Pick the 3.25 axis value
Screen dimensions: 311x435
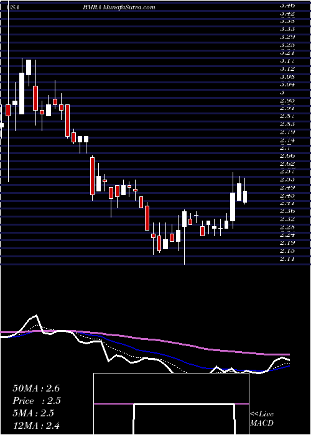pos(287,45)
